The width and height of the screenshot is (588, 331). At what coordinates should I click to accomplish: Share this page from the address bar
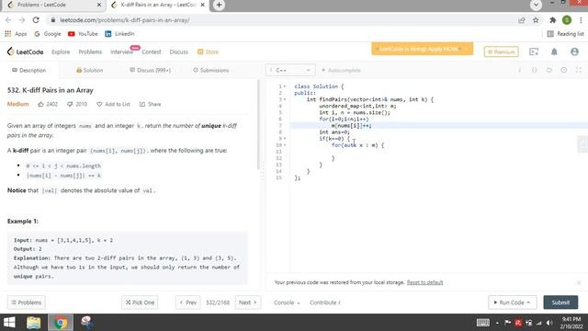point(522,20)
